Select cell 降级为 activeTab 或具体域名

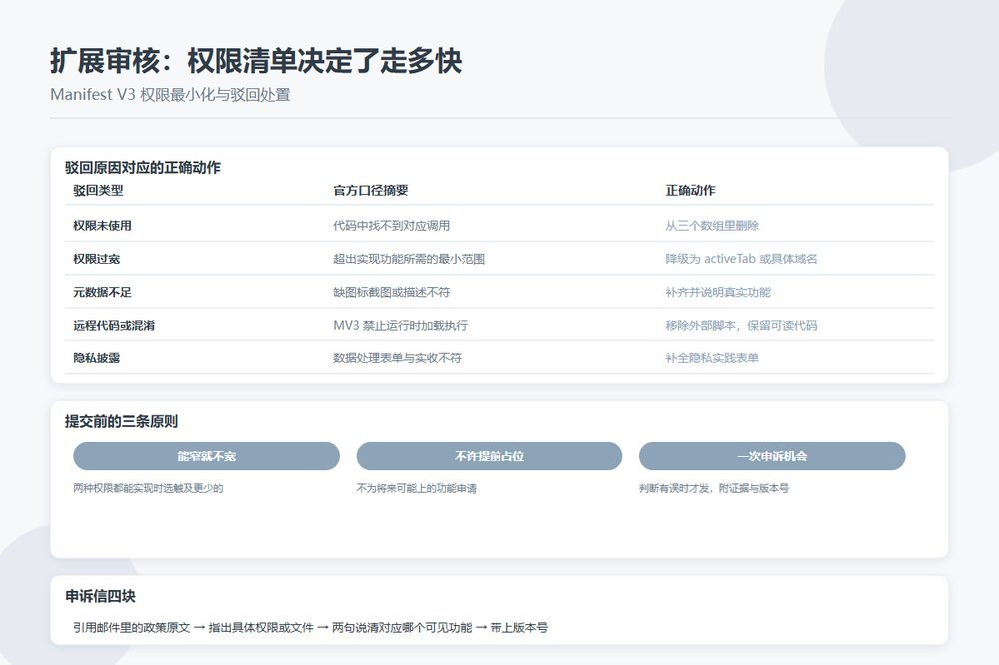(x=741, y=259)
